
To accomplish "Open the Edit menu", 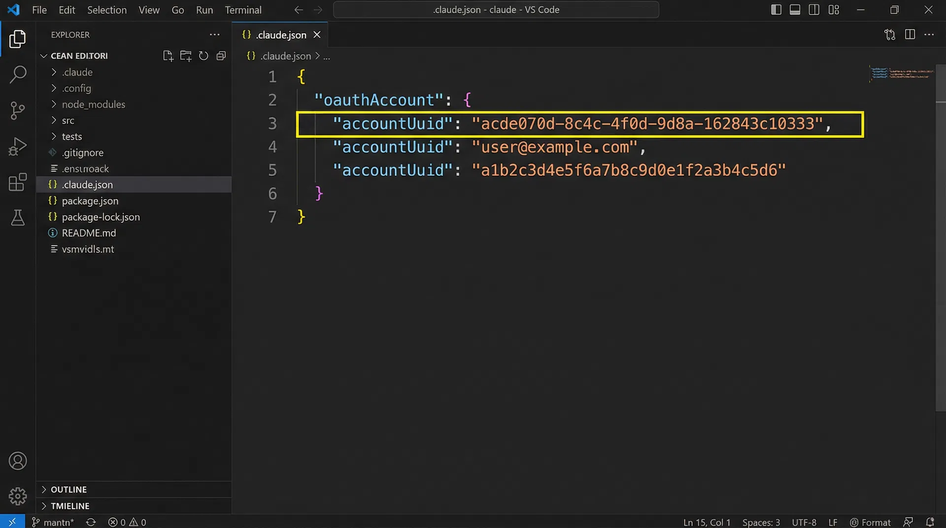I will point(67,10).
